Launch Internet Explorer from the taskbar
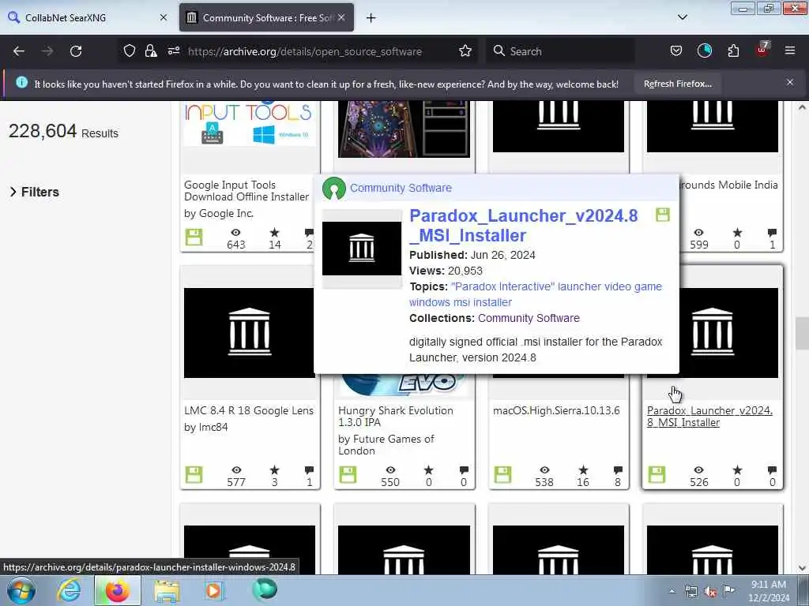The width and height of the screenshot is (809, 606). pos(69,590)
